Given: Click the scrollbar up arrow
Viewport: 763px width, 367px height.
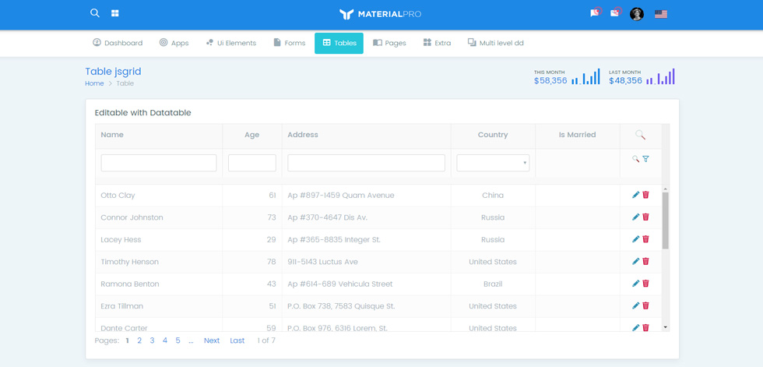Looking at the screenshot, I should [665, 189].
